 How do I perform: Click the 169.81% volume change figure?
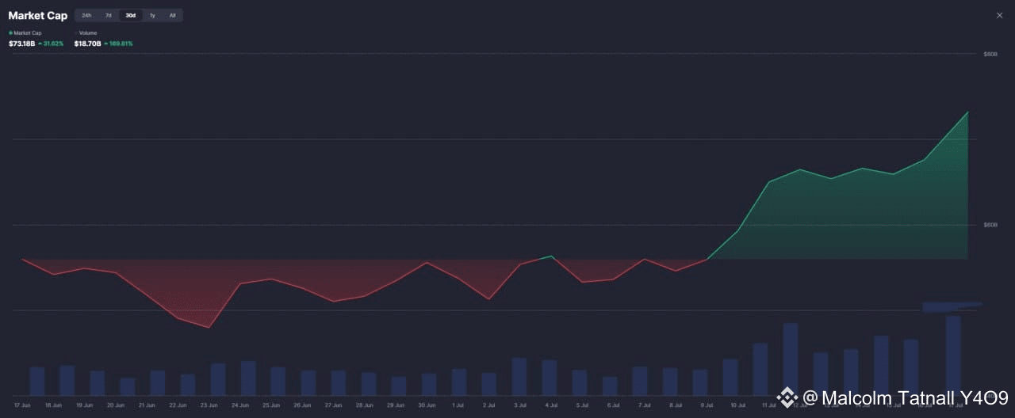[x=119, y=43]
